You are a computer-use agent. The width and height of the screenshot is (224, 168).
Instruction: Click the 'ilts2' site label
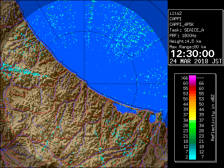pos(176,13)
